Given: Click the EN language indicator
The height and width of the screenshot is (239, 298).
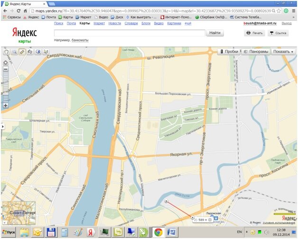Looking at the screenshot, I should (239, 232).
